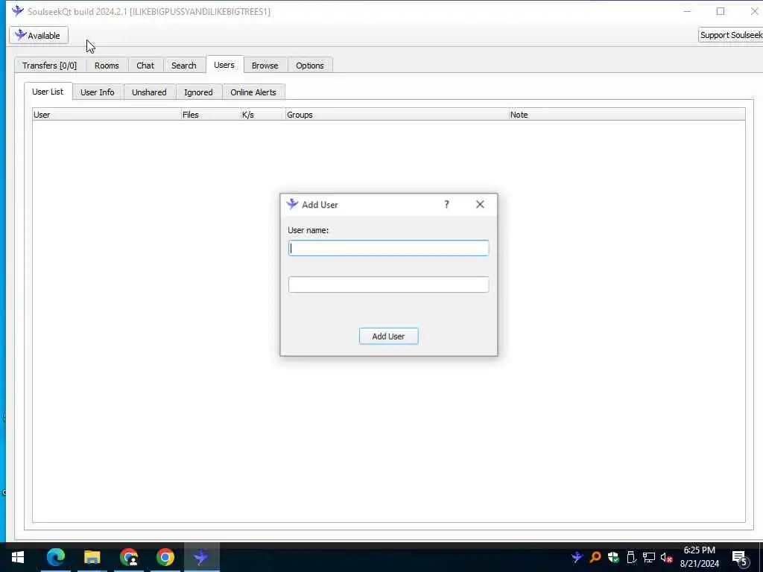Open the Available status button
Image resolution: width=763 pixels, height=572 pixels.
pyautogui.click(x=39, y=35)
